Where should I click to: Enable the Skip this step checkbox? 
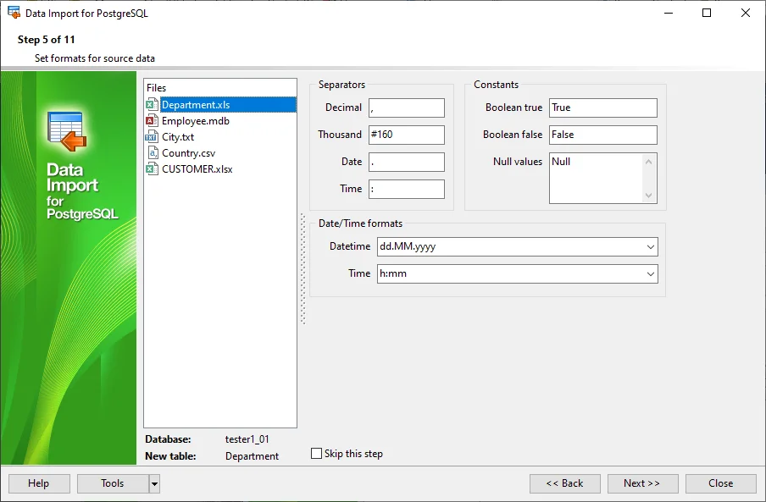tap(317, 454)
